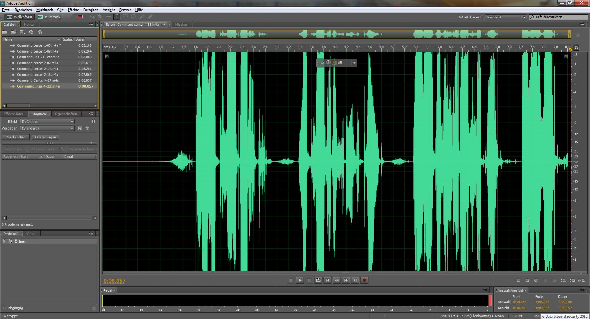Pin the volume HUD overlay

(x=354, y=63)
